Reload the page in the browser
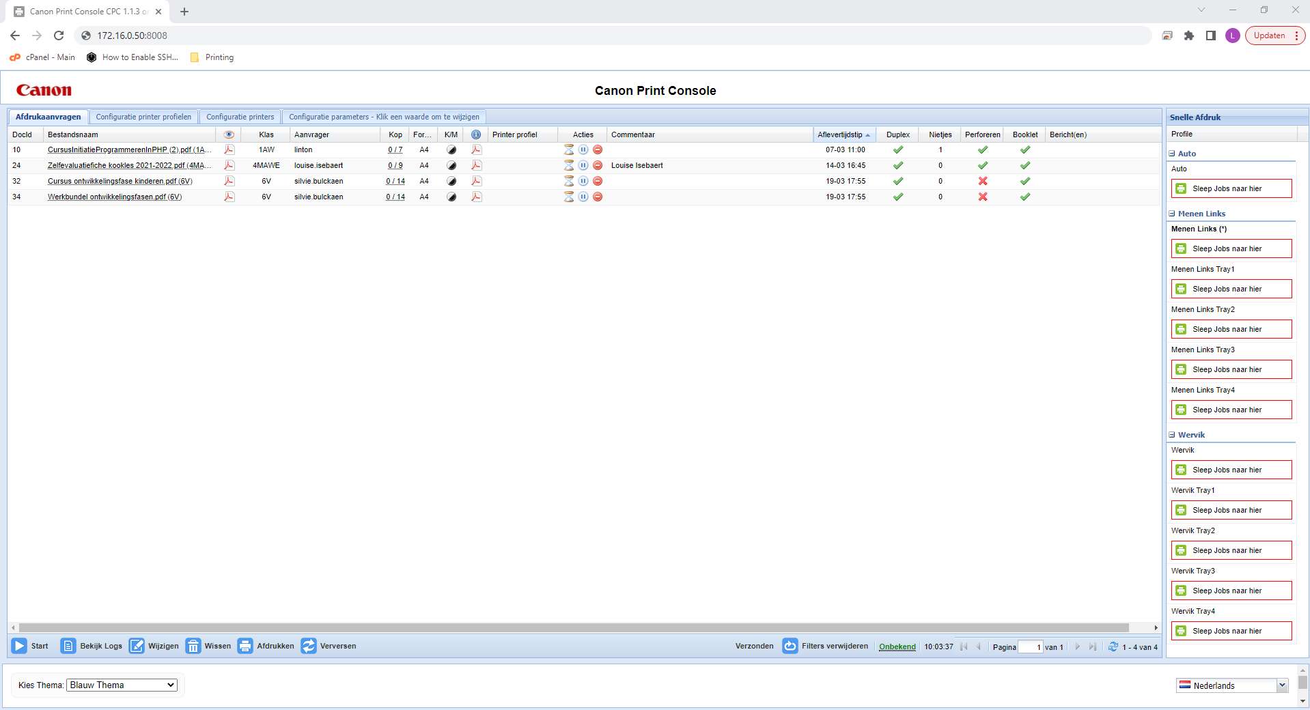 coord(59,35)
